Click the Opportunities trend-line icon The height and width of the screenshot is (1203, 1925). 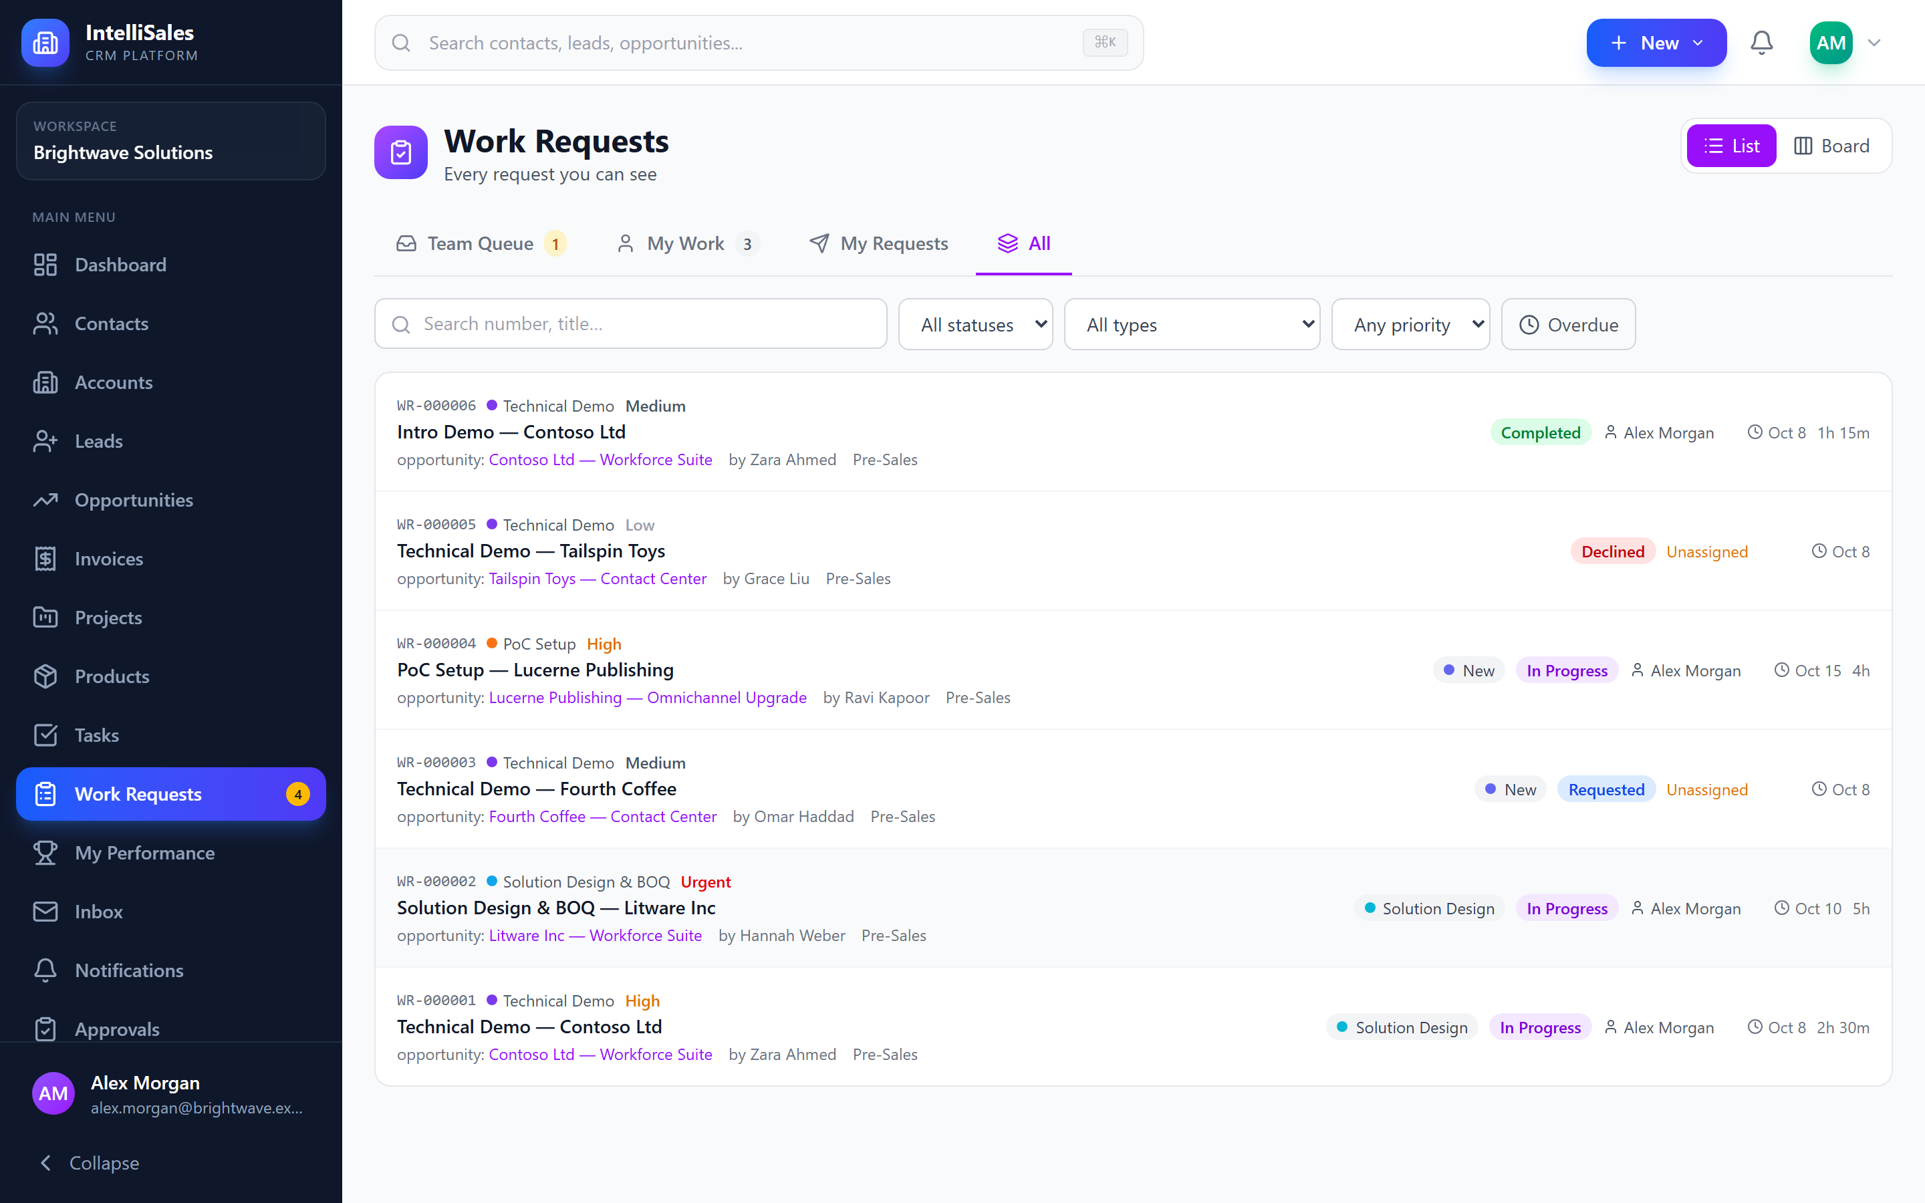point(45,501)
